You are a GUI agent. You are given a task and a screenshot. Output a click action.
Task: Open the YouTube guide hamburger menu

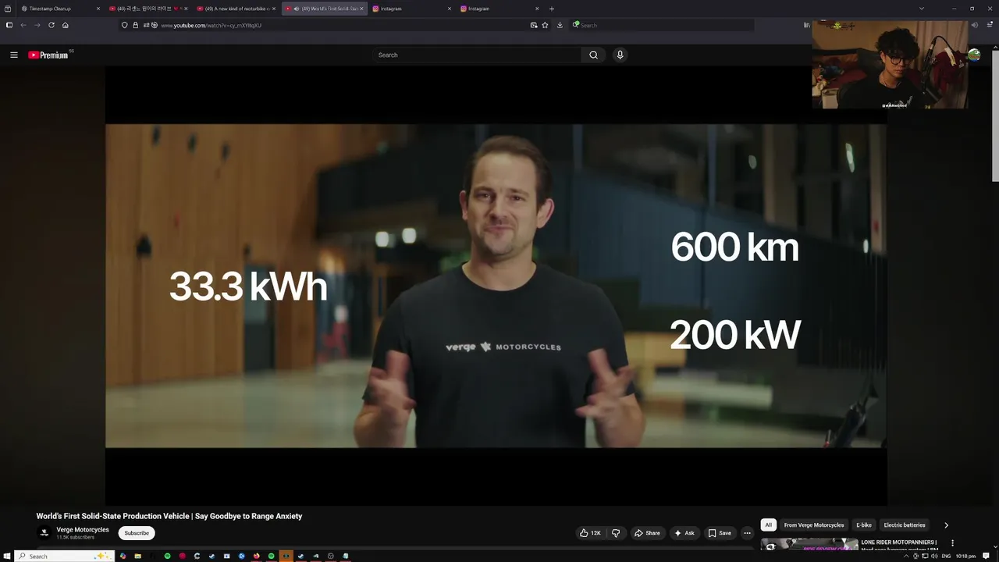click(x=13, y=55)
